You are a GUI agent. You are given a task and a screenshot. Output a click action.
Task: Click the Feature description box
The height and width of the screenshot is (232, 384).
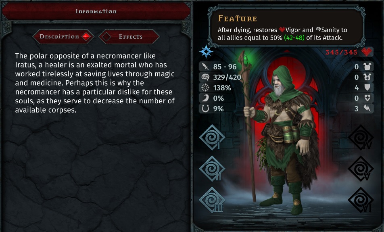tap(286, 27)
